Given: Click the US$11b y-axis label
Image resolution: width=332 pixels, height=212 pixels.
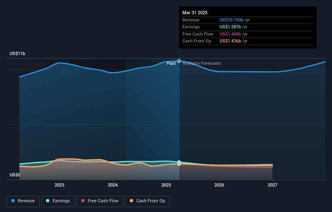Looking at the screenshot, I should 17,53.
